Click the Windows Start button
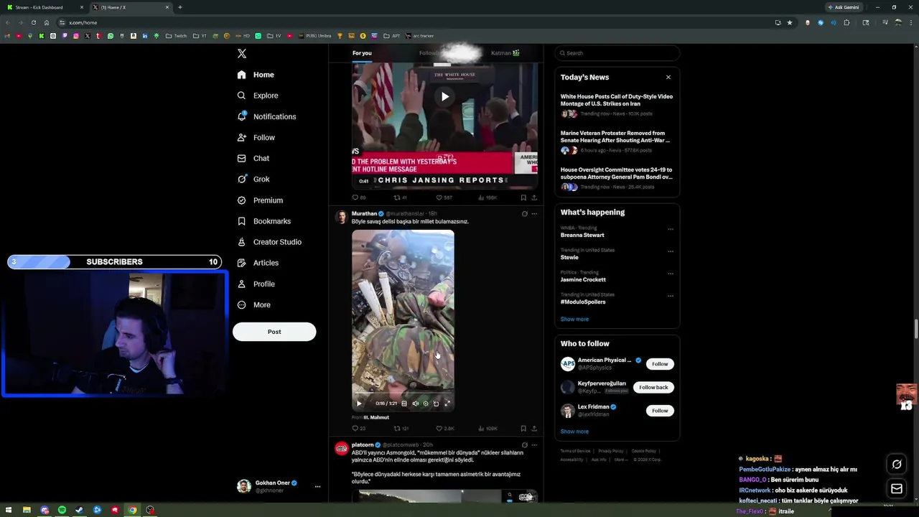The height and width of the screenshot is (517, 919). point(9,510)
